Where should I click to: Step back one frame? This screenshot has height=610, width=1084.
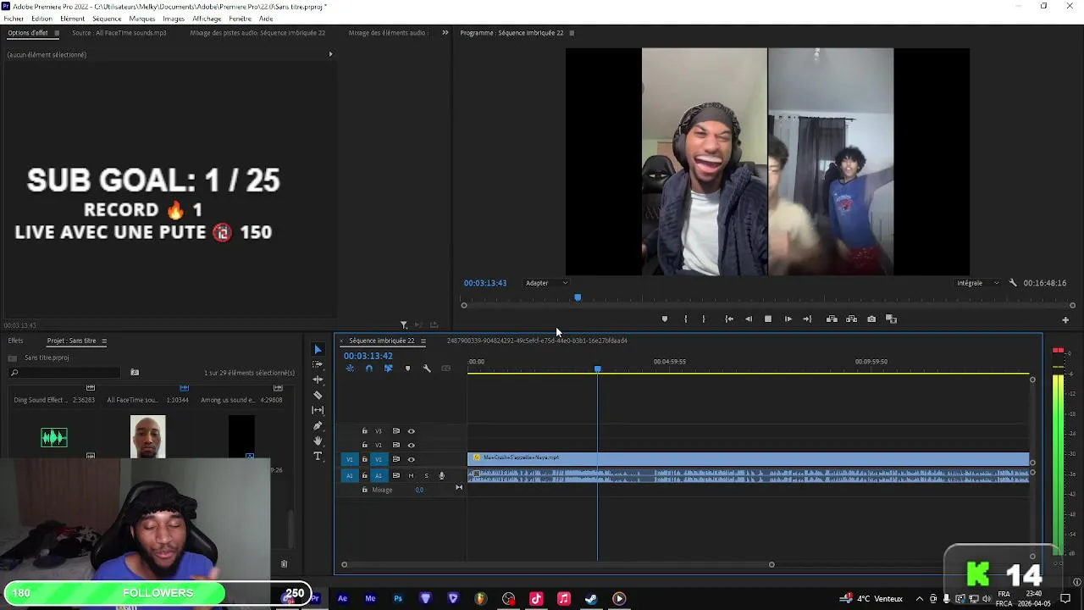(749, 319)
